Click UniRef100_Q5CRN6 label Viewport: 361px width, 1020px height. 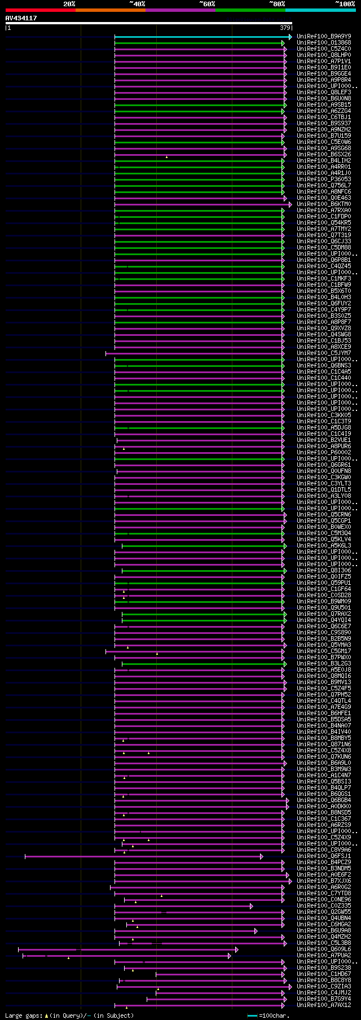[x=324, y=515]
